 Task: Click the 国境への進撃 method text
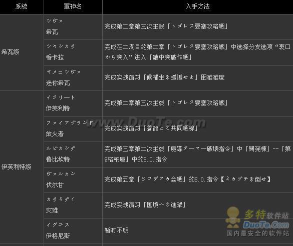[165, 205]
